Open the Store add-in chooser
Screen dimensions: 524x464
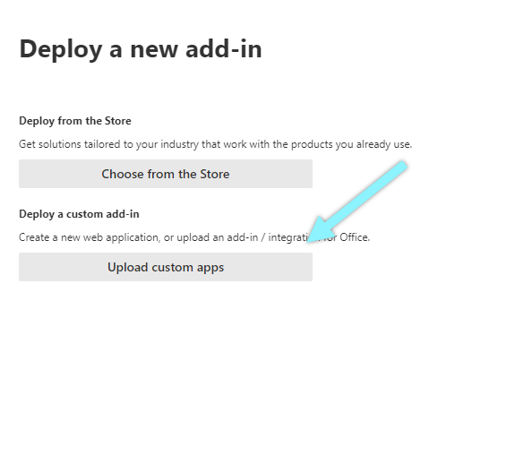(x=166, y=174)
